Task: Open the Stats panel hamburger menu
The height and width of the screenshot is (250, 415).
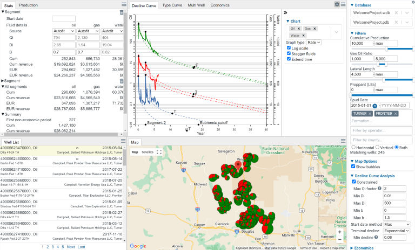Action: [x=124, y=4]
